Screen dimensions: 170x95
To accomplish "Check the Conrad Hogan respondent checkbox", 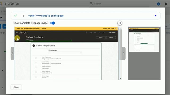I will (x=36, y=77).
